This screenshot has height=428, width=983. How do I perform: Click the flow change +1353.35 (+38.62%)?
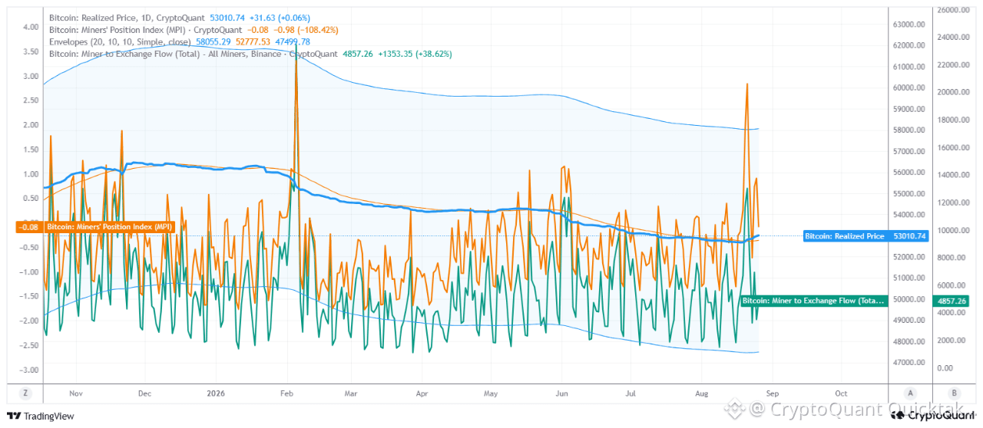[x=415, y=54]
